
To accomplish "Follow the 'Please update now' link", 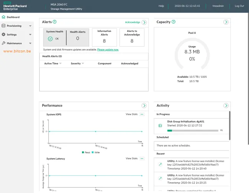I will pyautogui.click(x=108, y=50).
